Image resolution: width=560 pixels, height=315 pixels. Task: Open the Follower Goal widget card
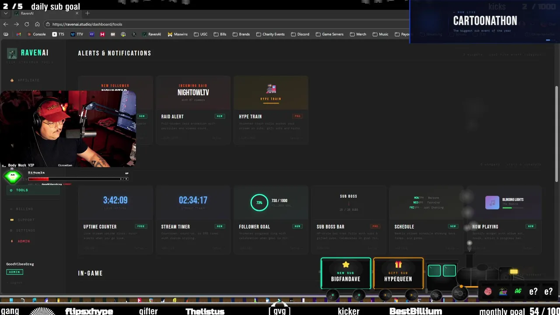coord(271,220)
